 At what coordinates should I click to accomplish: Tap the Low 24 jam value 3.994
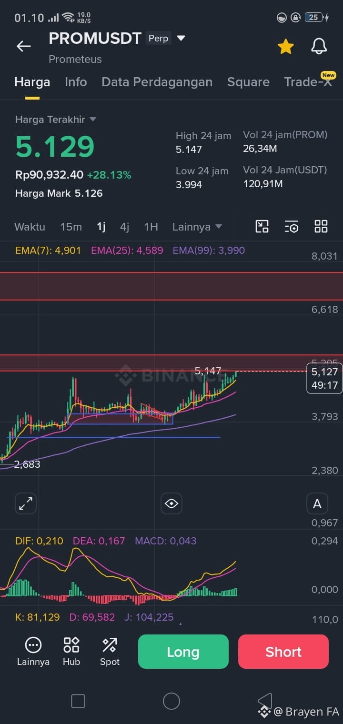(189, 184)
